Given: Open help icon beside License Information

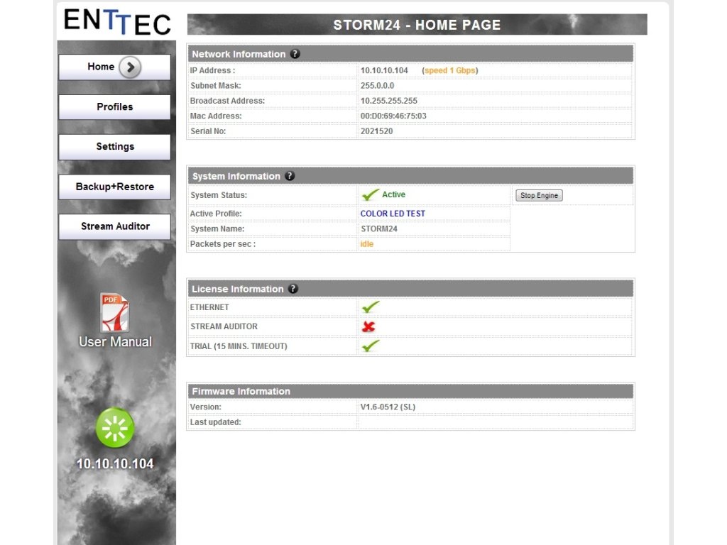Looking at the screenshot, I should click(x=293, y=289).
